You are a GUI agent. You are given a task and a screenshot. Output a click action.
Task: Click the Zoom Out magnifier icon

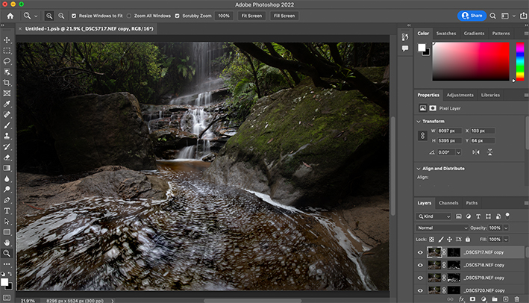click(61, 15)
